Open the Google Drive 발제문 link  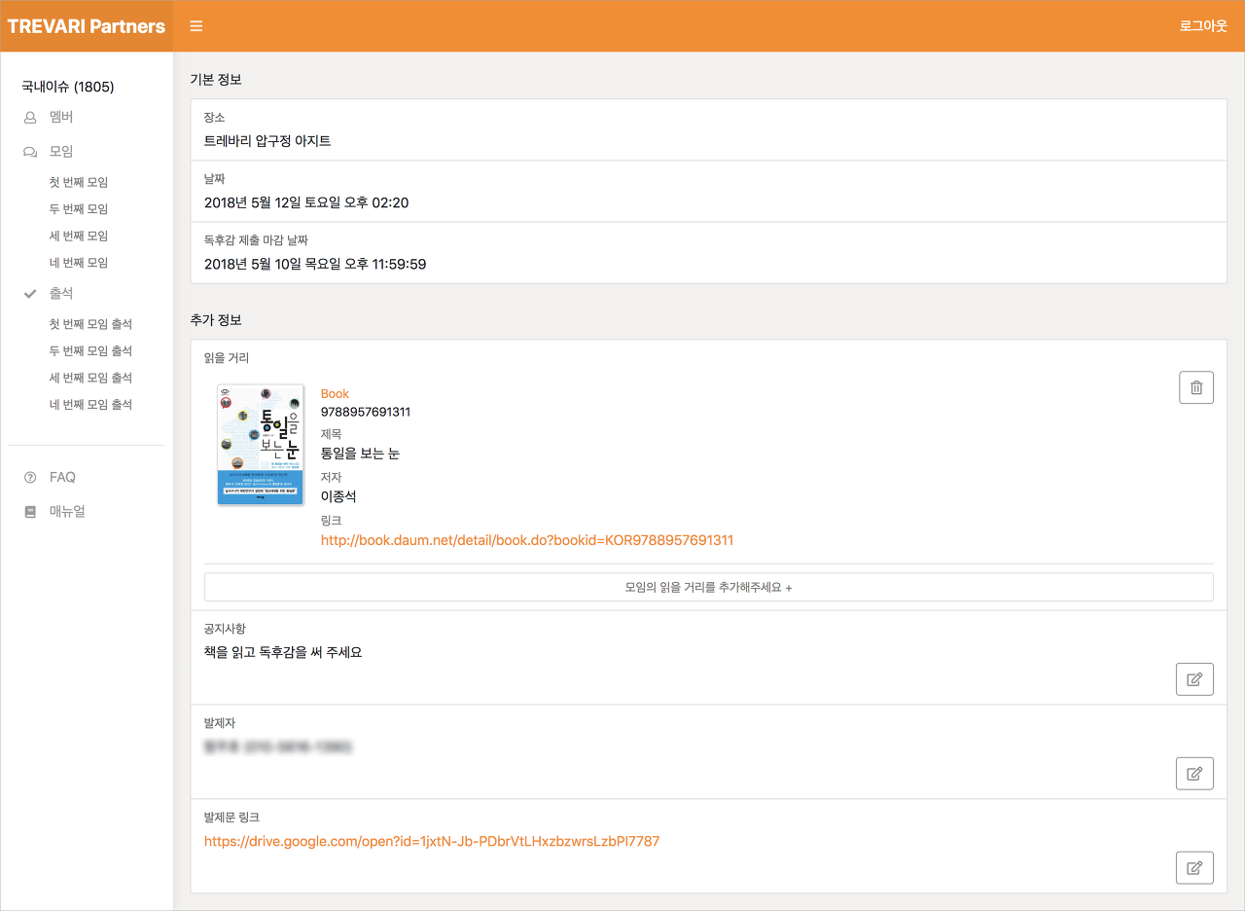pyautogui.click(x=432, y=841)
